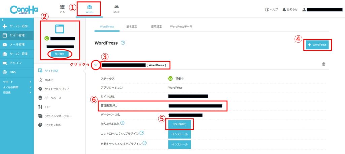
Task: Click the ConoHa logo
Action: click(24, 10)
